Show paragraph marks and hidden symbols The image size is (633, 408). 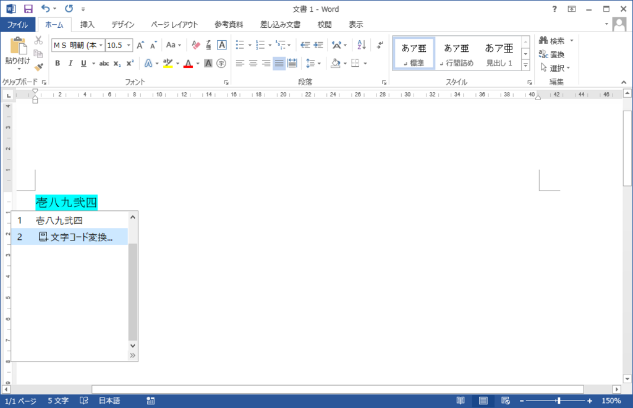click(380, 45)
